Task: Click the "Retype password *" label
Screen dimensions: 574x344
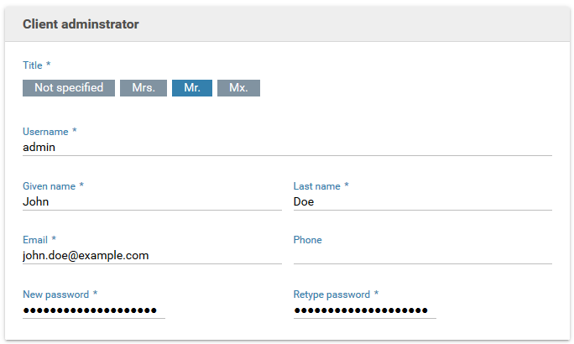Action: tap(336, 294)
